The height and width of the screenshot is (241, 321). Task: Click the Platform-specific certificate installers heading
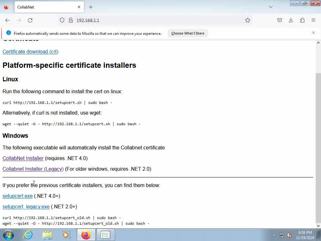pos(69,65)
